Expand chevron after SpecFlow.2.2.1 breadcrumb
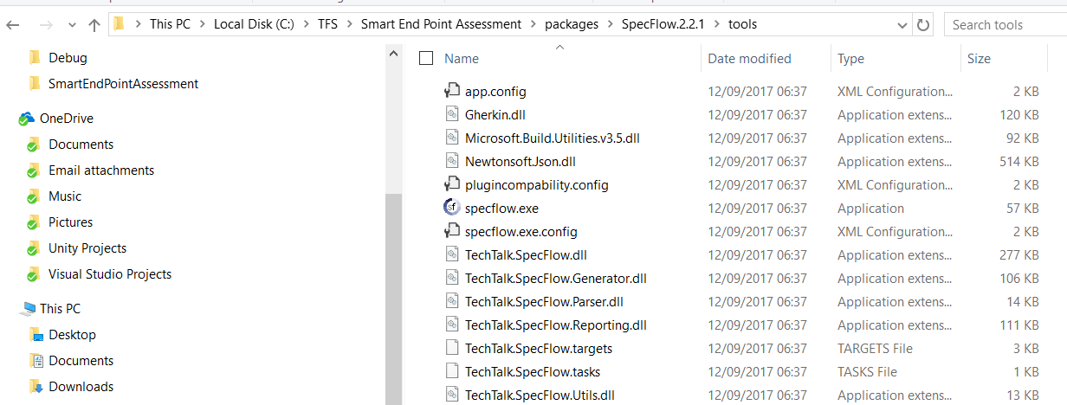This screenshot has width=1067, height=405. pyautogui.click(x=716, y=24)
